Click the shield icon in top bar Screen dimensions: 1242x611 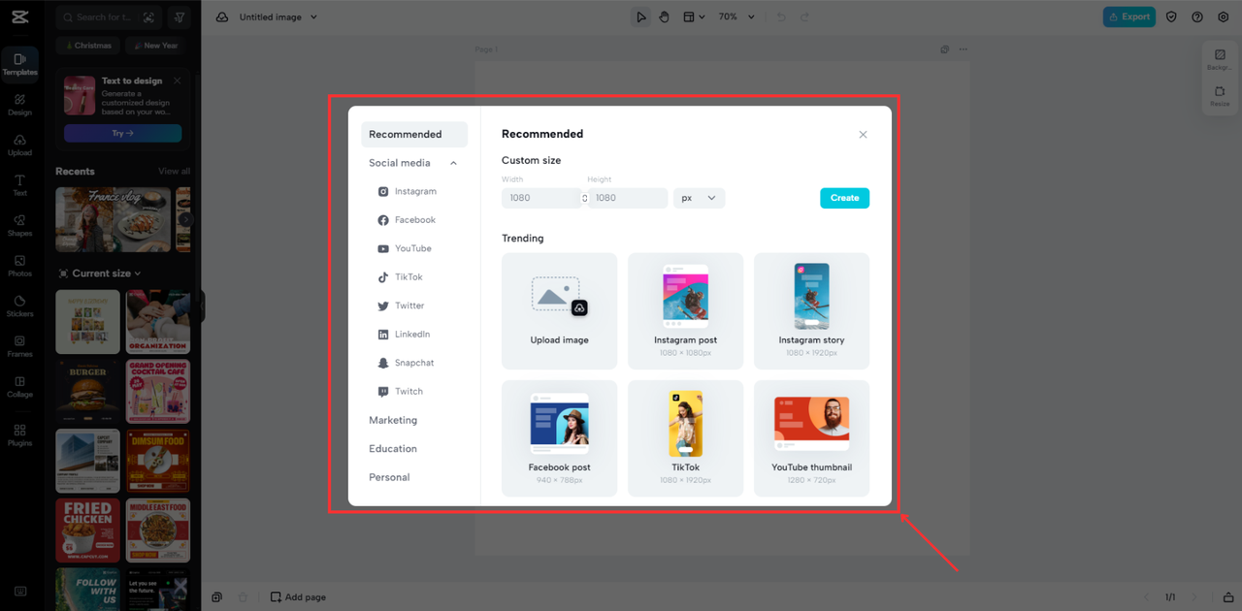(x=1171, y=16)
